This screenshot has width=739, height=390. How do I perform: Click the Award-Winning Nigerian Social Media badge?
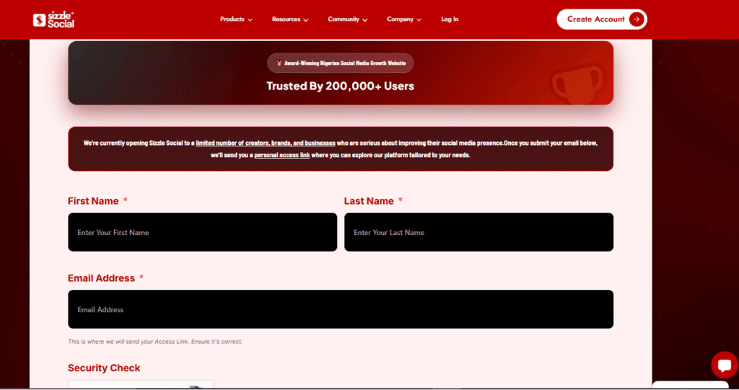point(341,63)
